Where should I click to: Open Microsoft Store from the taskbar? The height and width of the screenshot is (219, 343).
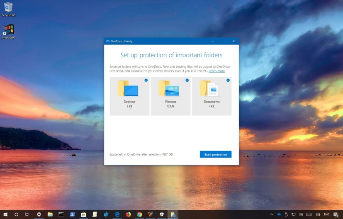[83, 214]
